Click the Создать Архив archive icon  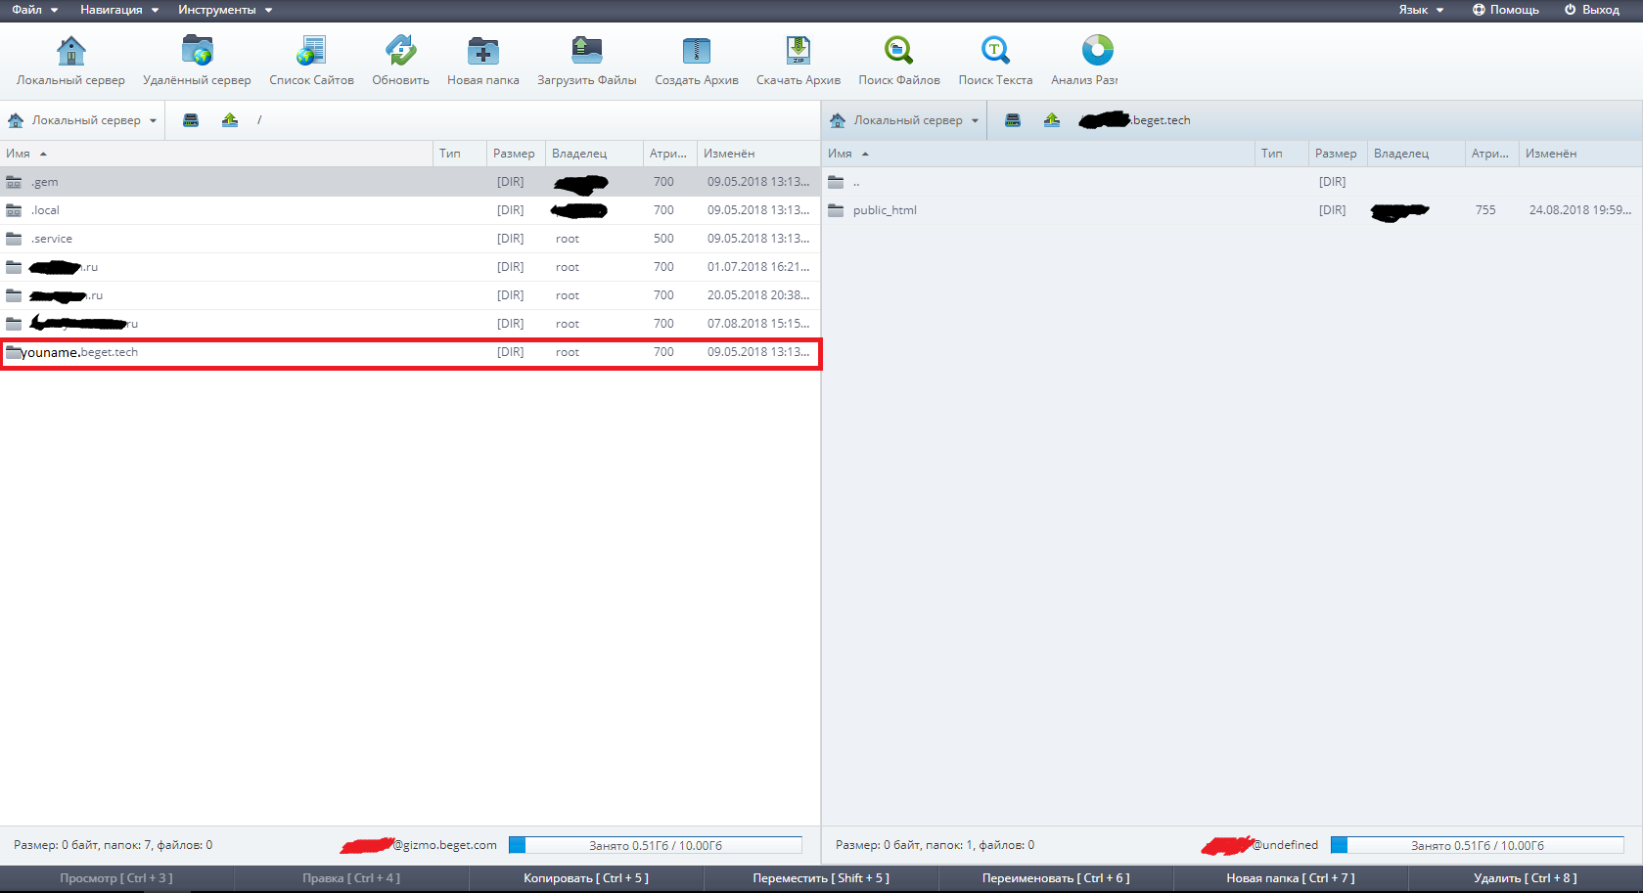[x=696, y=51]
